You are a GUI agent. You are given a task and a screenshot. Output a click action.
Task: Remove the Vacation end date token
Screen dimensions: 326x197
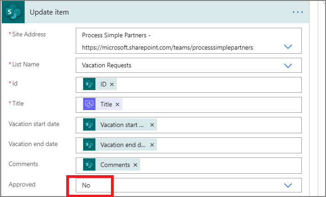152,145
